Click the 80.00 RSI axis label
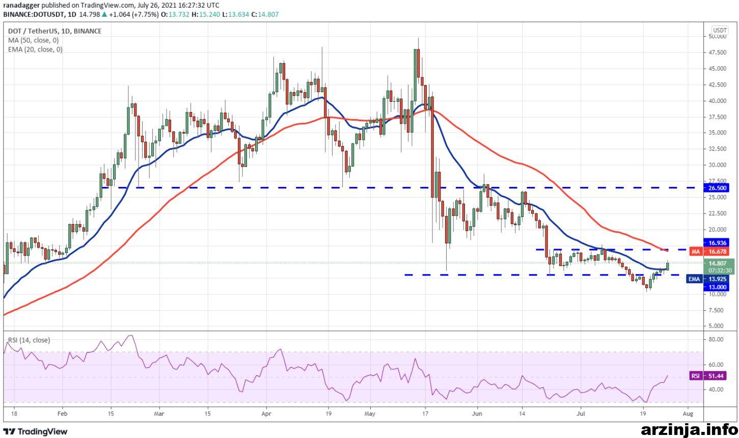 click(x=716, y=339)
